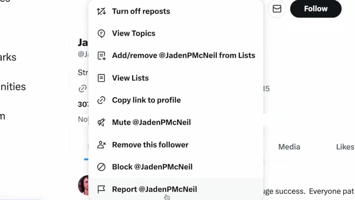Click the muted speaker icon
355x200 pixels.
coord(101,122)
